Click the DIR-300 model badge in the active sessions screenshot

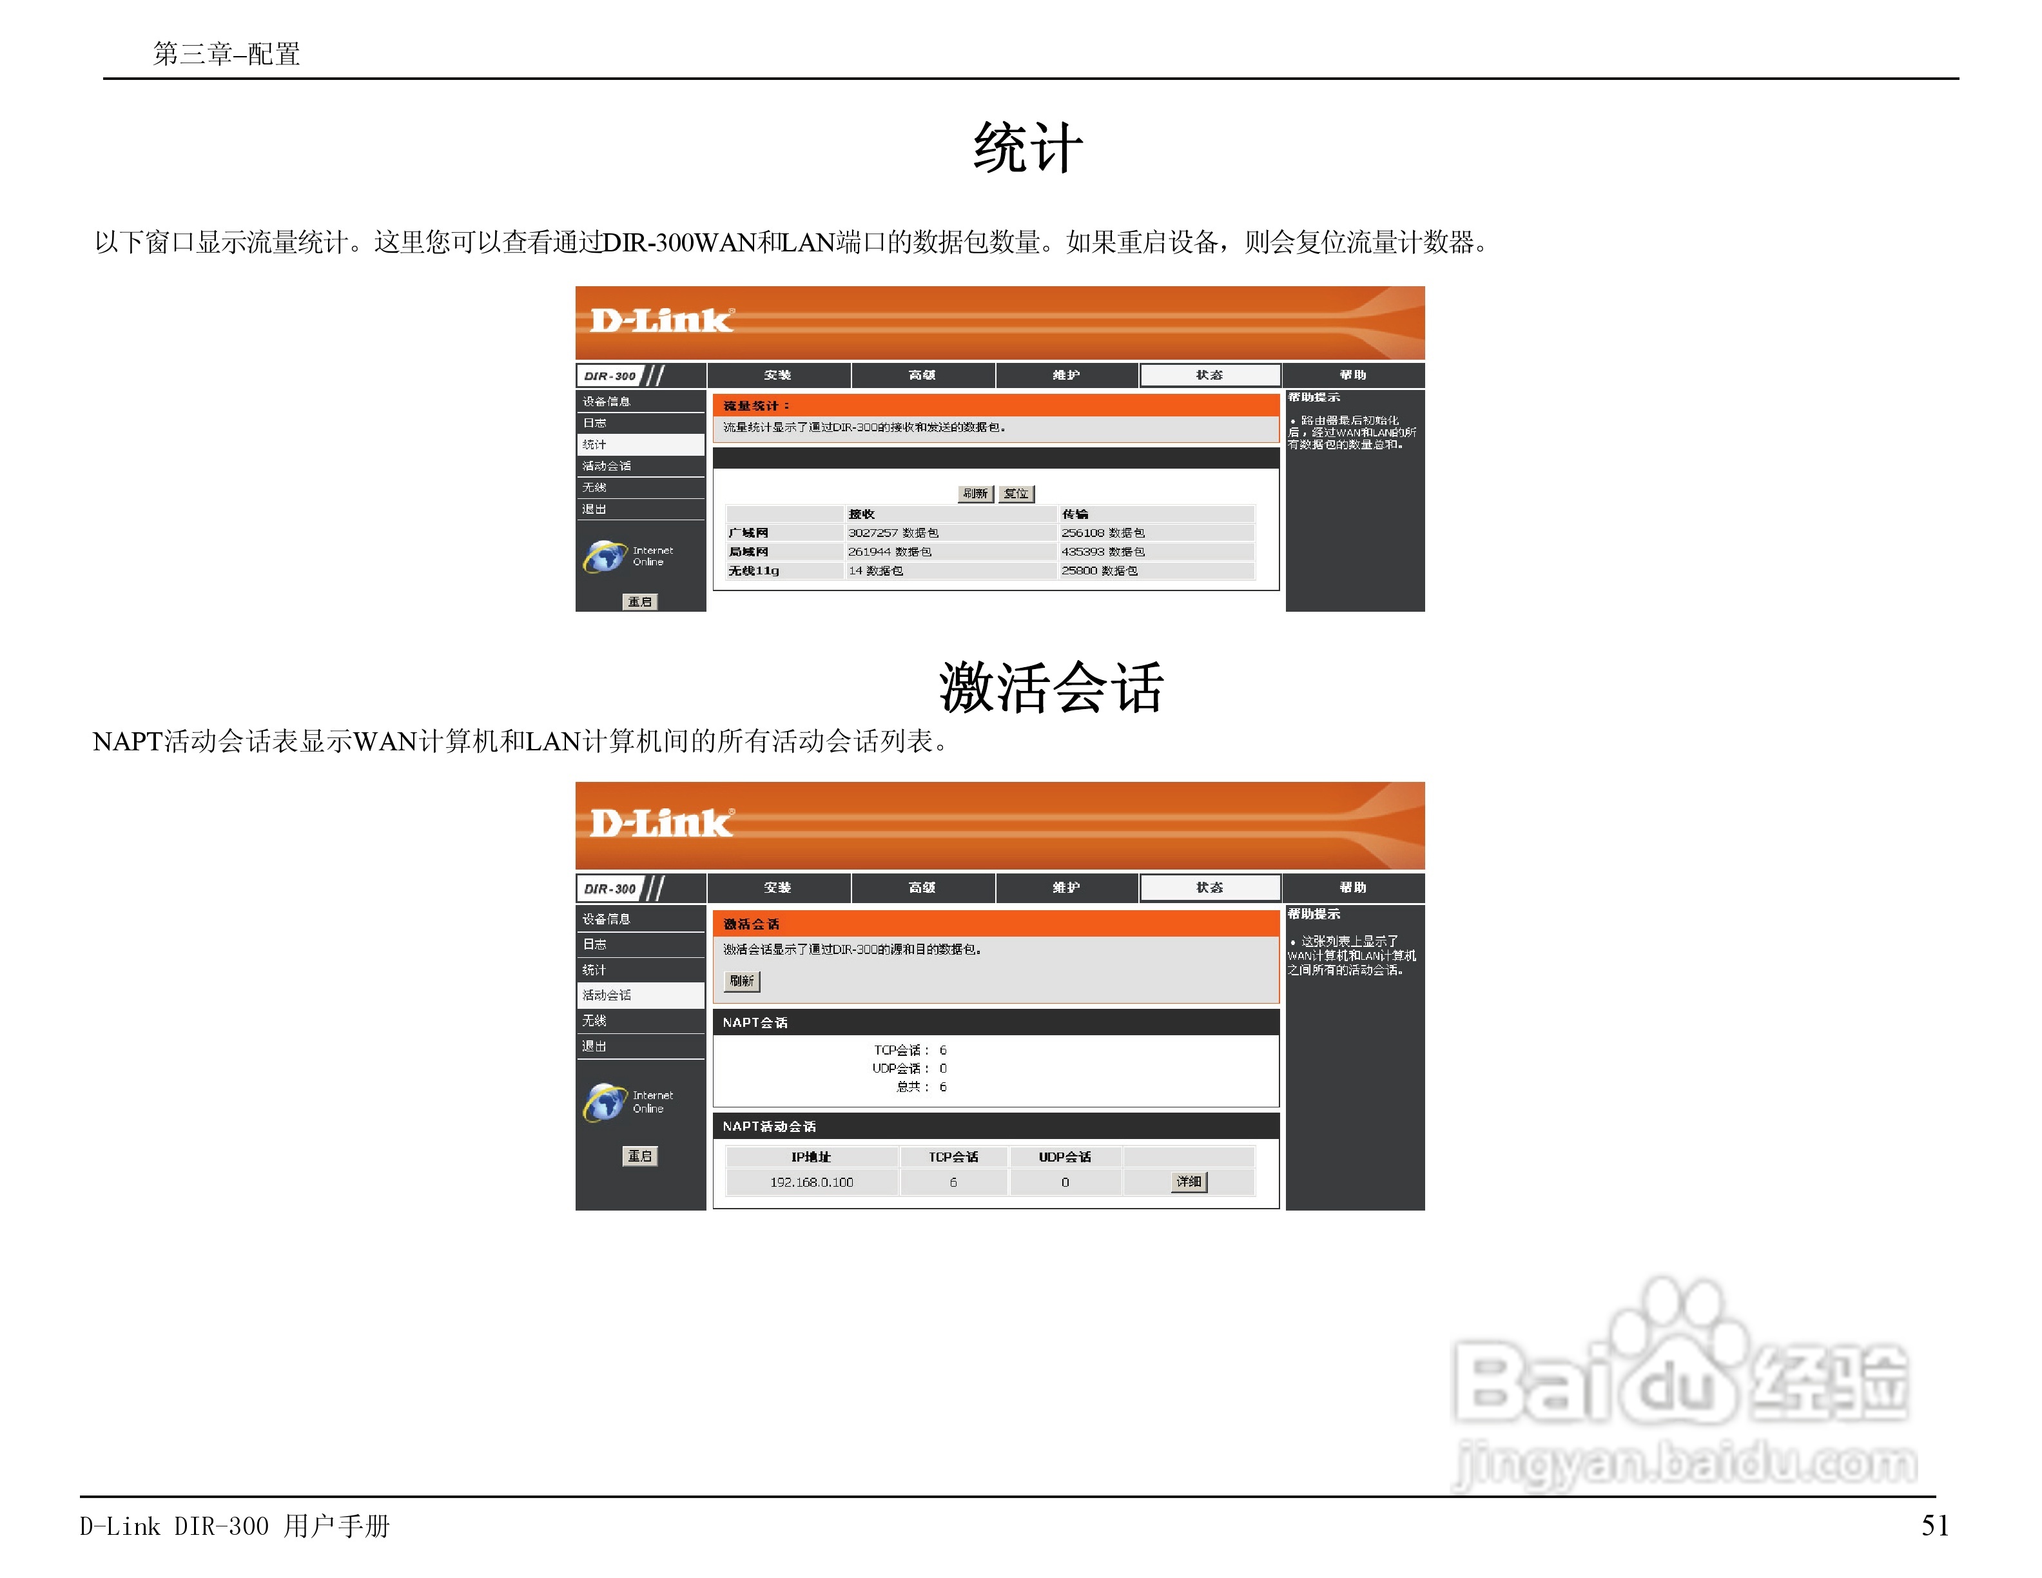(x=610, y=888)
